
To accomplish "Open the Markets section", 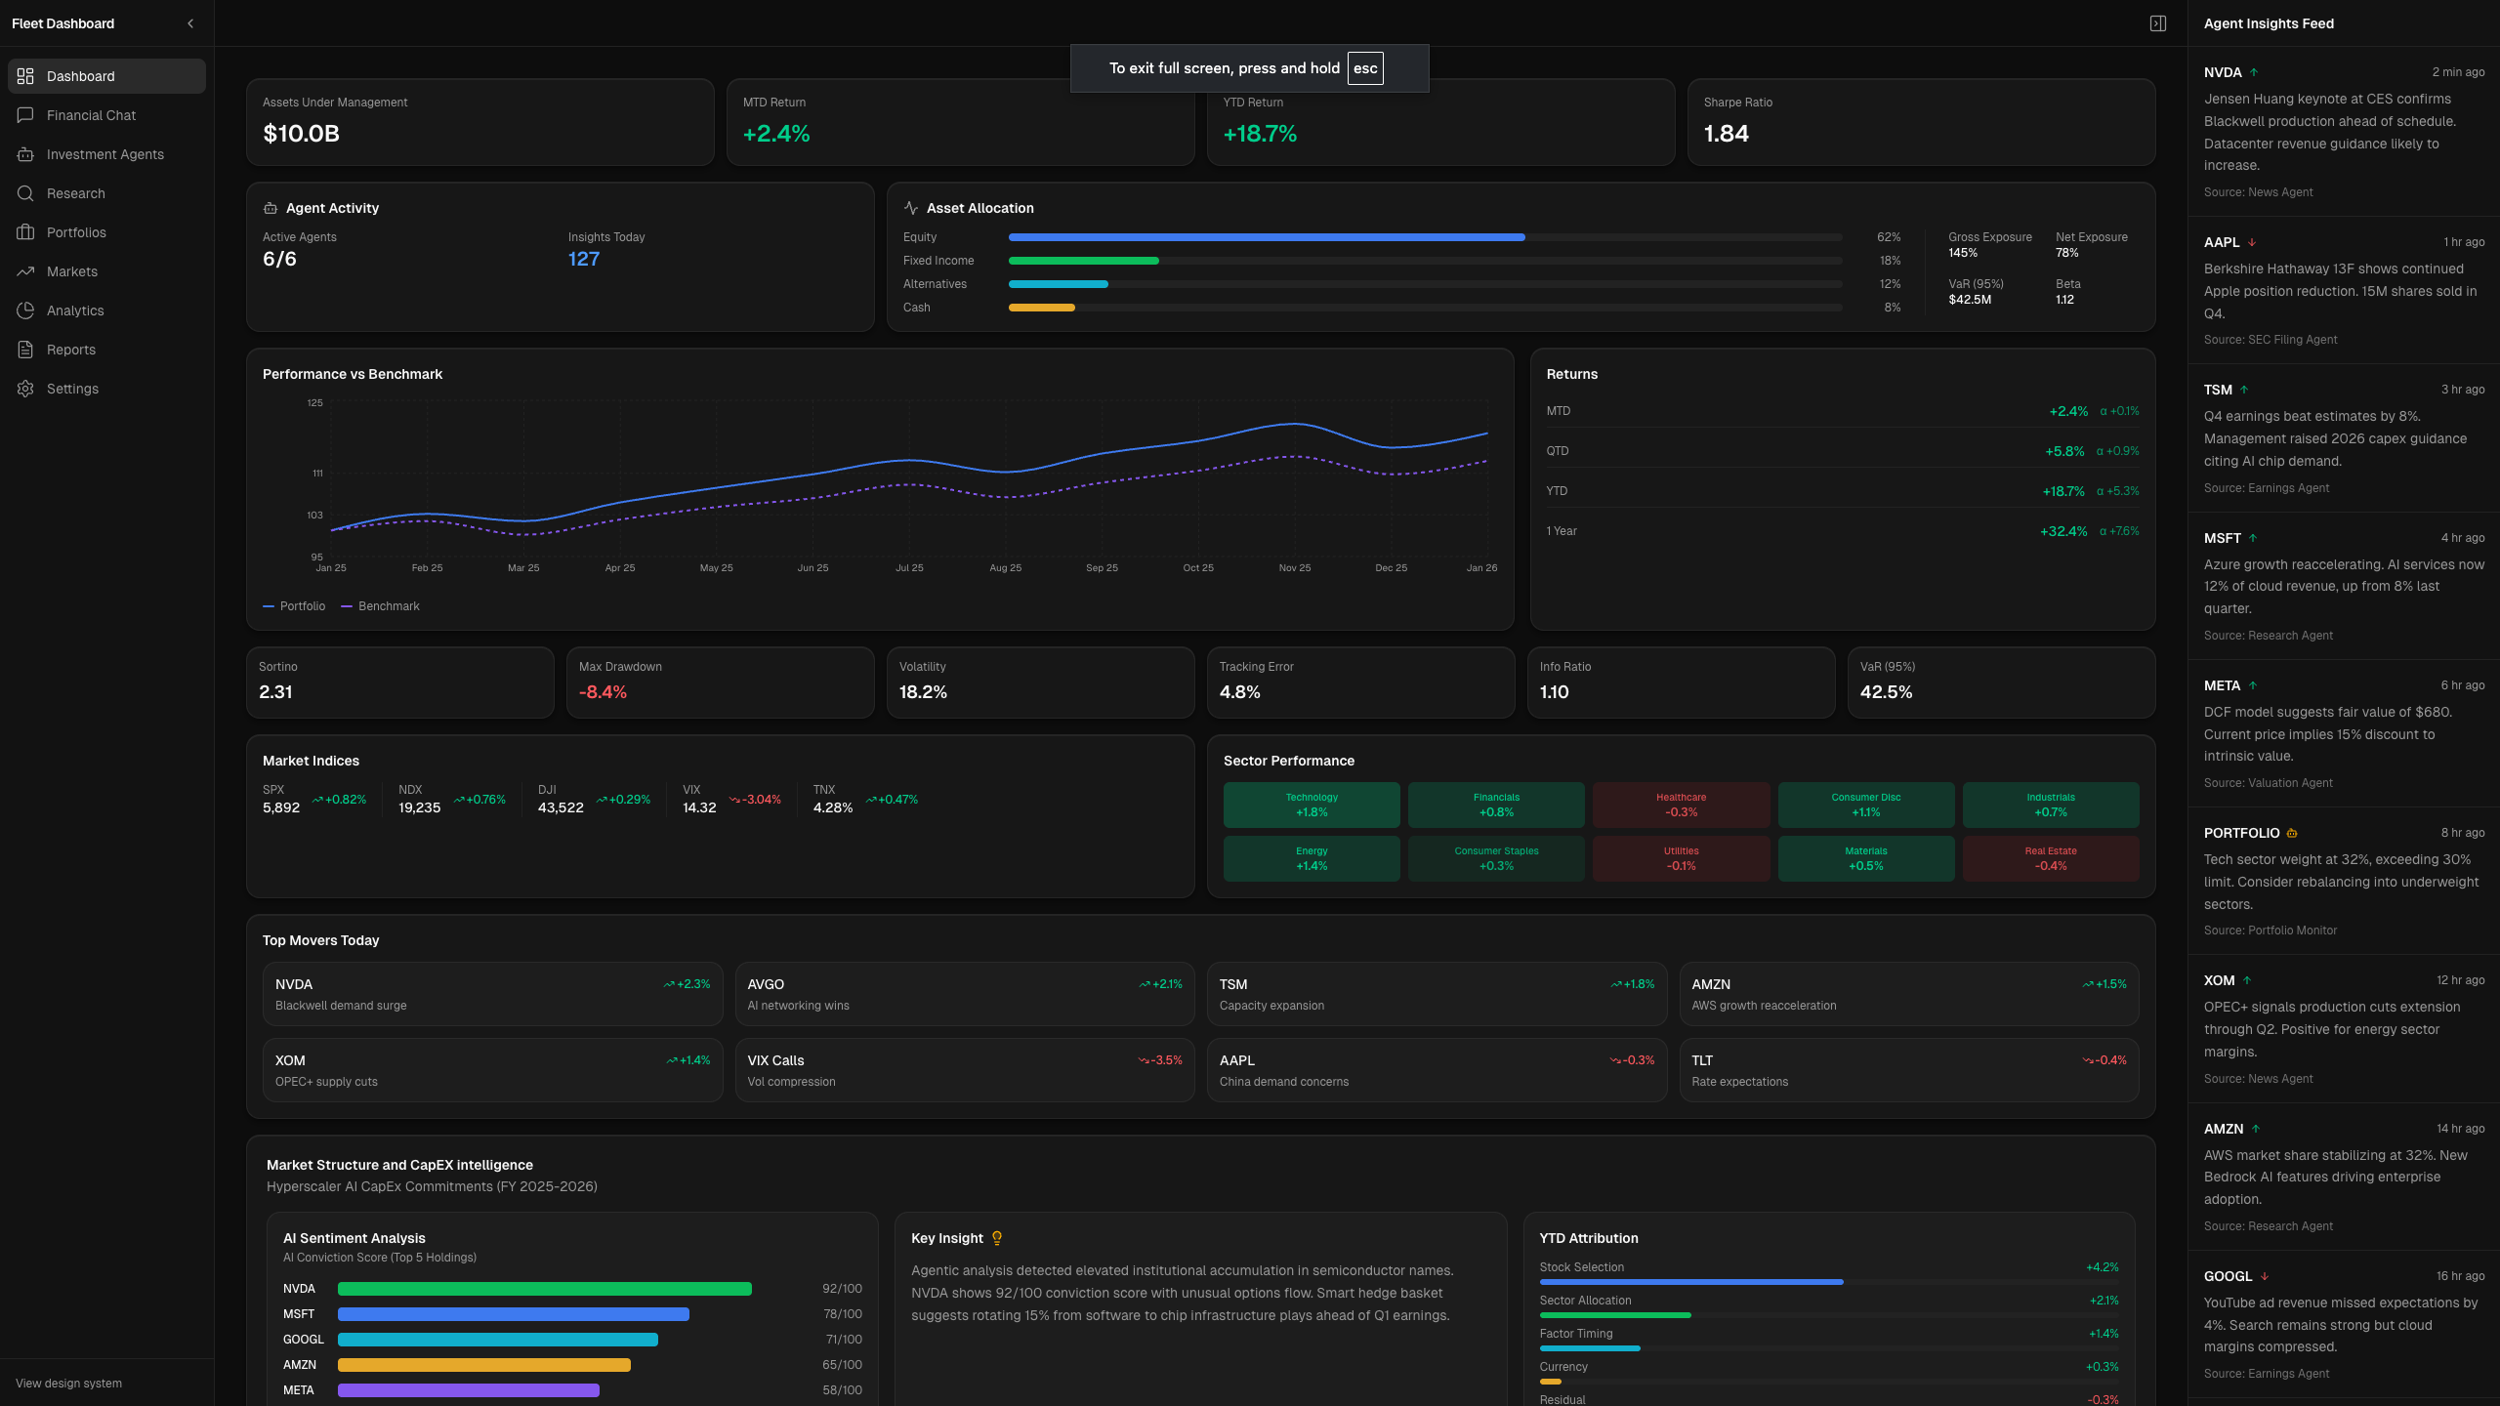I will coord(106,271).
